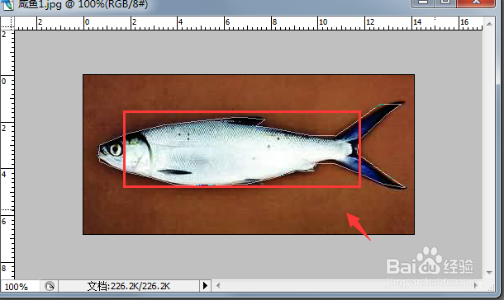Close the 咸鱼1.jpg document window

tap(476, 2)
